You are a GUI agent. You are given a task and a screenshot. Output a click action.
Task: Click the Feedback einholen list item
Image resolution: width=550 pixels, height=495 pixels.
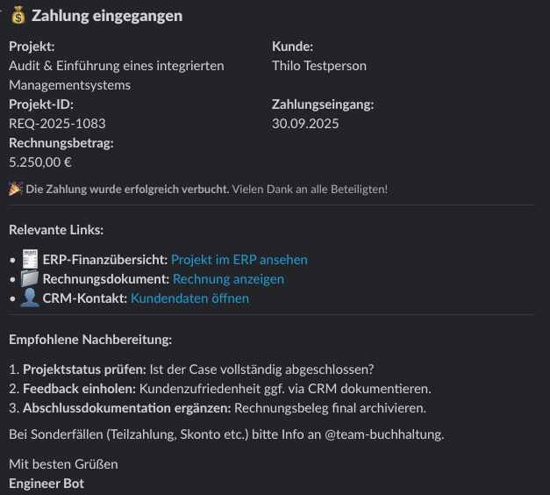tap(220, 389)
